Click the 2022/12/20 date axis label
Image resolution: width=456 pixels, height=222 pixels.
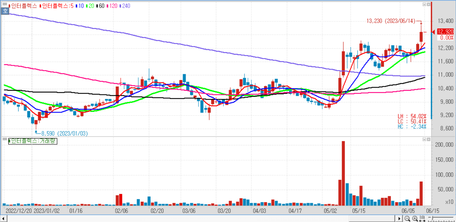pyautogui.click(x=19, y=210)
